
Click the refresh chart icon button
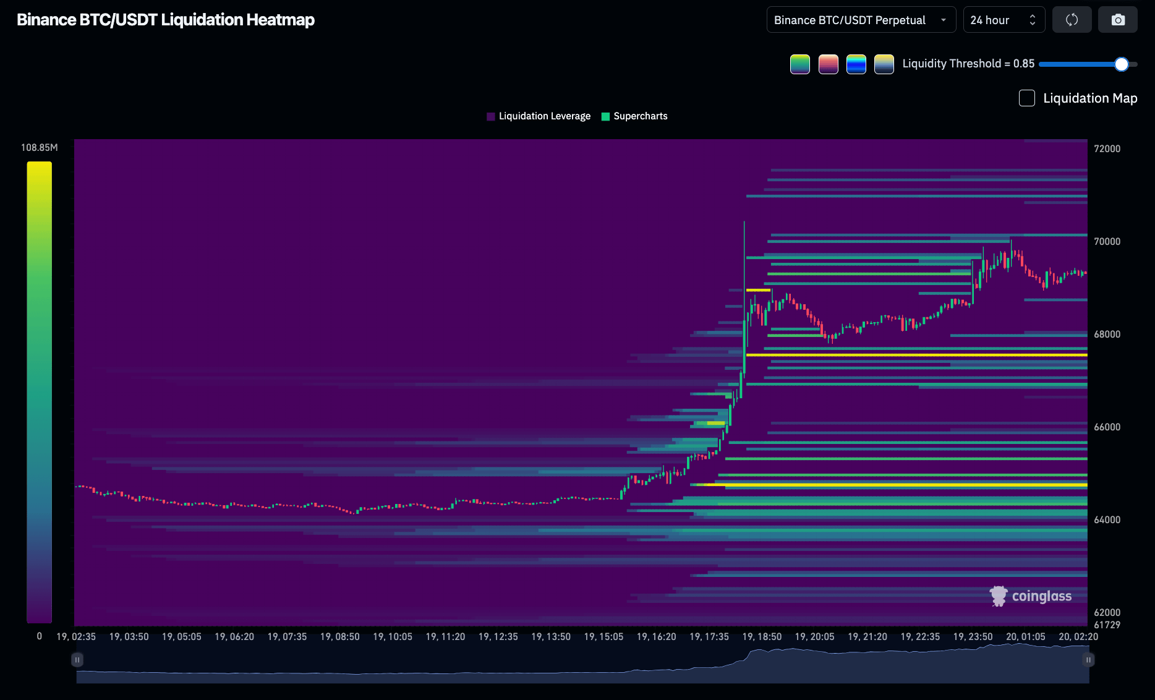1072,20
